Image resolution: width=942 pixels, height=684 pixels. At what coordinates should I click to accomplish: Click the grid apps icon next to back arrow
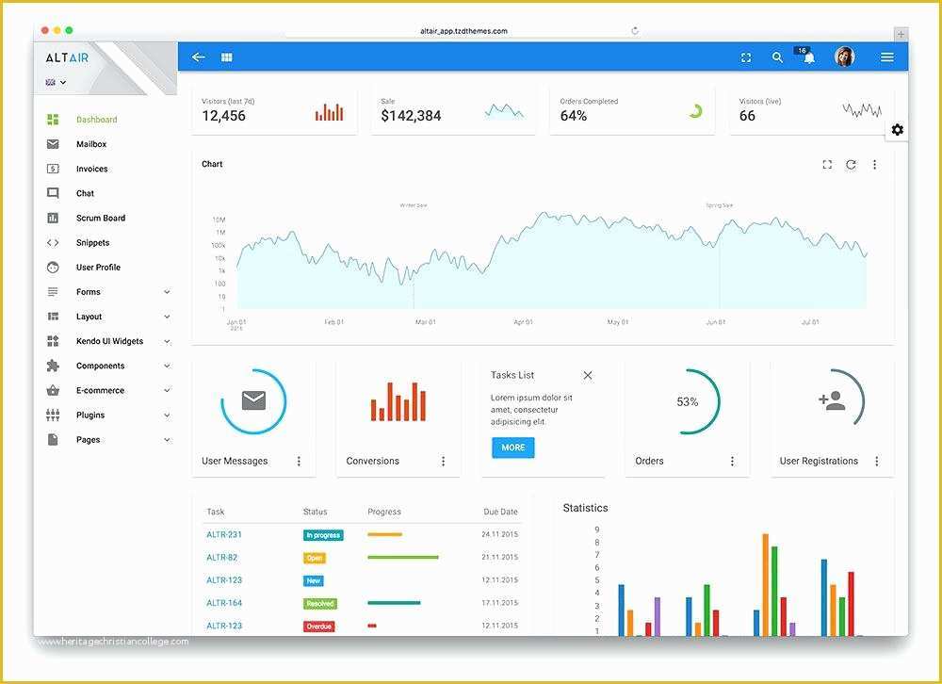tap(226, 57)
